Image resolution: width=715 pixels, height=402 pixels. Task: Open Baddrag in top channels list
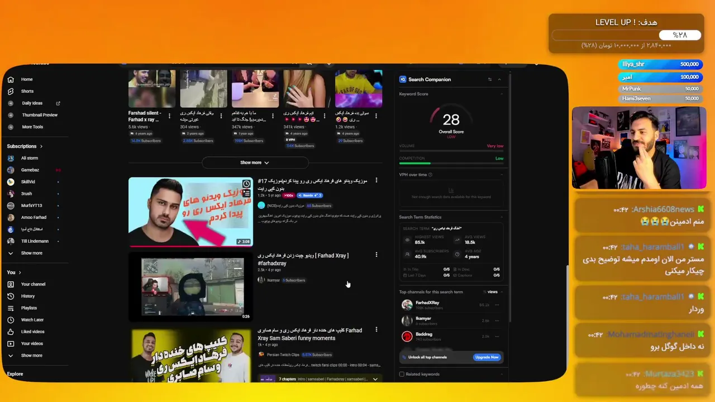click(424, 334)
